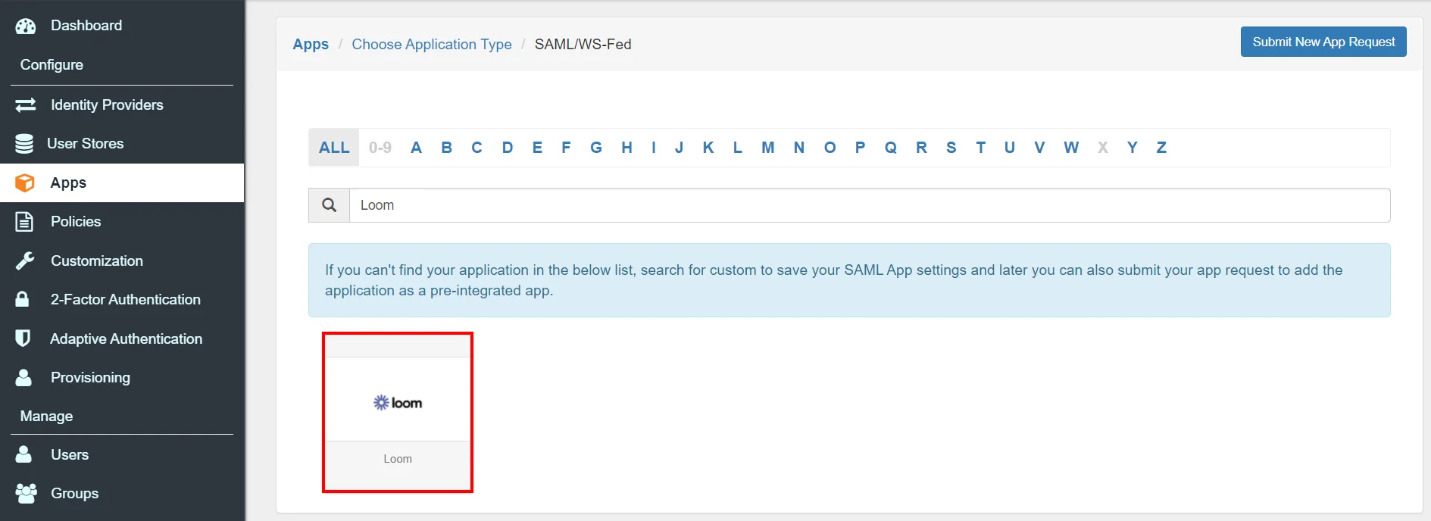Filter apps by letter B
Image resolution: width=1431 pixels, height=521 pixels.
click(447, 148)
